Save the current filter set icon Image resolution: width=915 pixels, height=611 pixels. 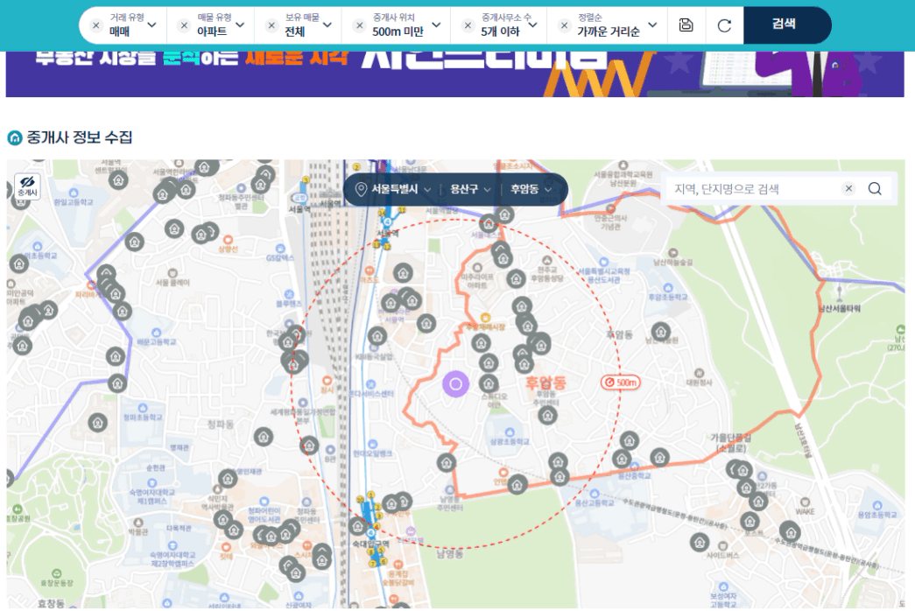coord(686,25)
